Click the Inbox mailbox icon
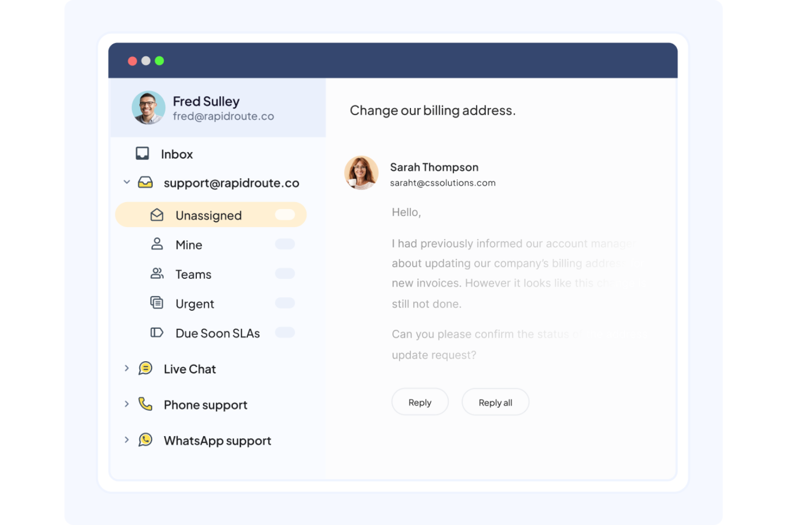787x525 pixels. click(x=141, y=153)
